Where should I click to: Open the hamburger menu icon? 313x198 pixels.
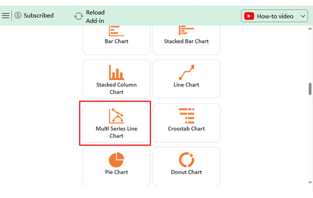tap(6, 16)
